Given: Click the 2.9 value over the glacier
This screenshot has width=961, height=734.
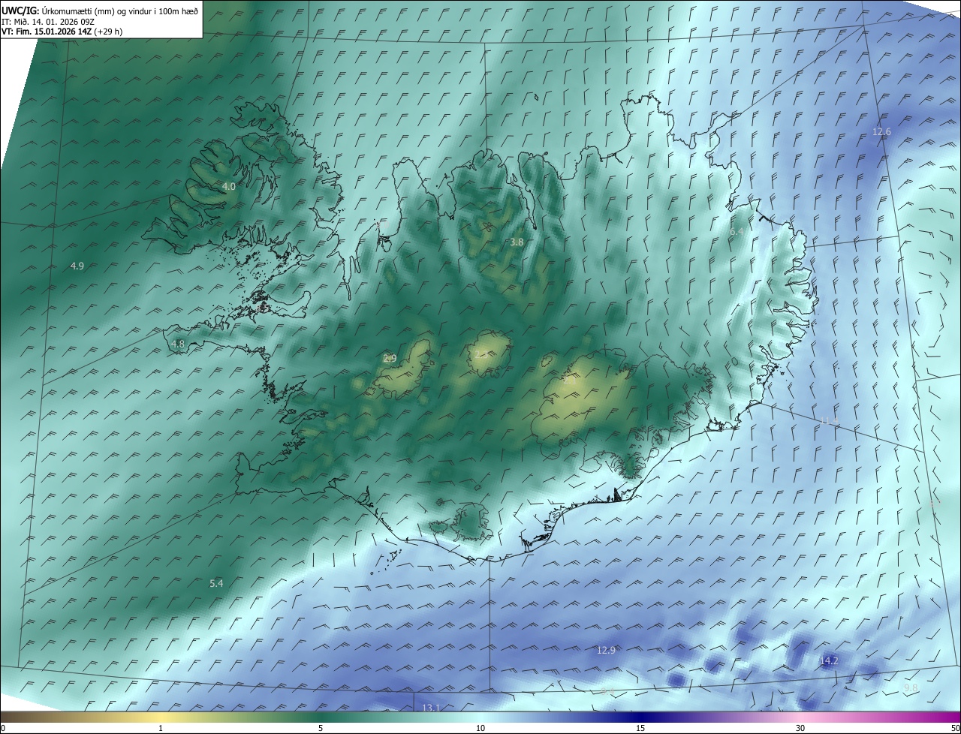Looking at the screenshot, I should (x=390, y=359).
